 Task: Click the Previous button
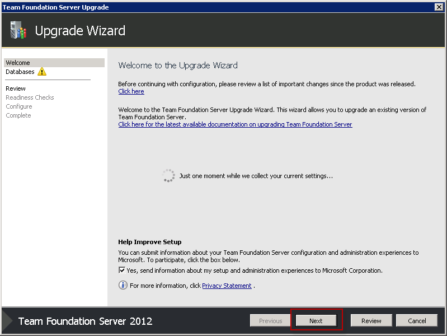click(270, 320)
